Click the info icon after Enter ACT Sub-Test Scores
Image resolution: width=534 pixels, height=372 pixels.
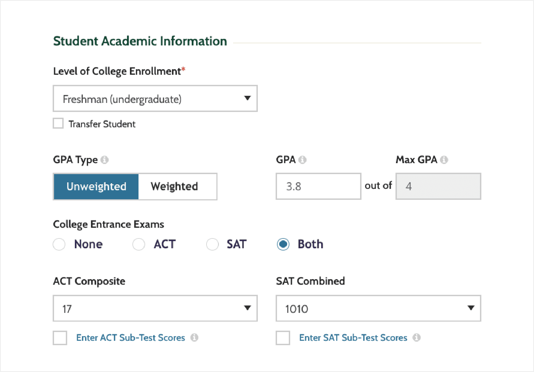point(195,338)
